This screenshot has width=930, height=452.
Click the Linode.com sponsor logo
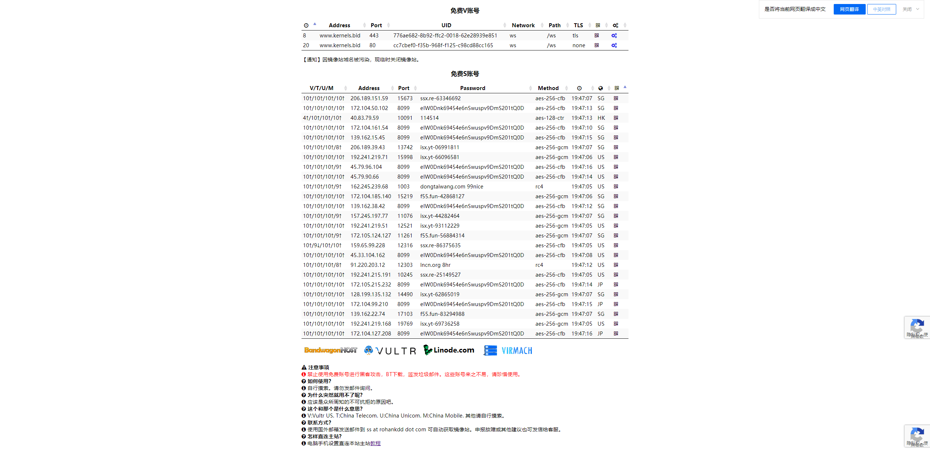click(x=449, y=350)
